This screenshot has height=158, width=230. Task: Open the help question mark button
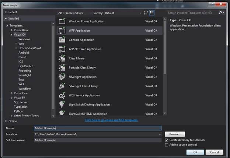pos(212,4)
